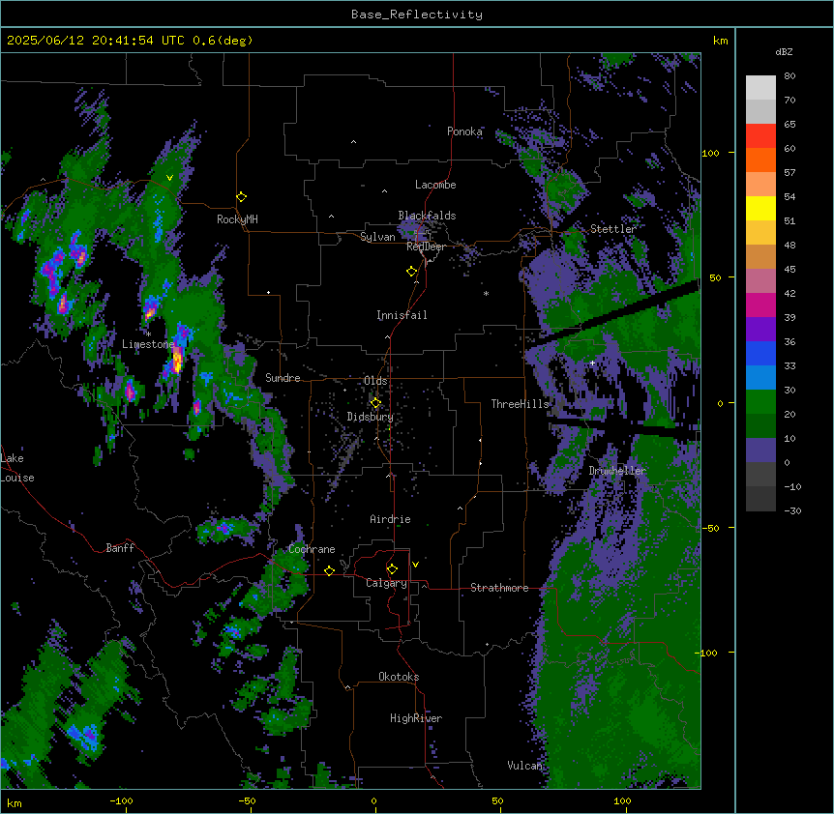Click the Sundre label
834x814 pixels.
[283, 378]
